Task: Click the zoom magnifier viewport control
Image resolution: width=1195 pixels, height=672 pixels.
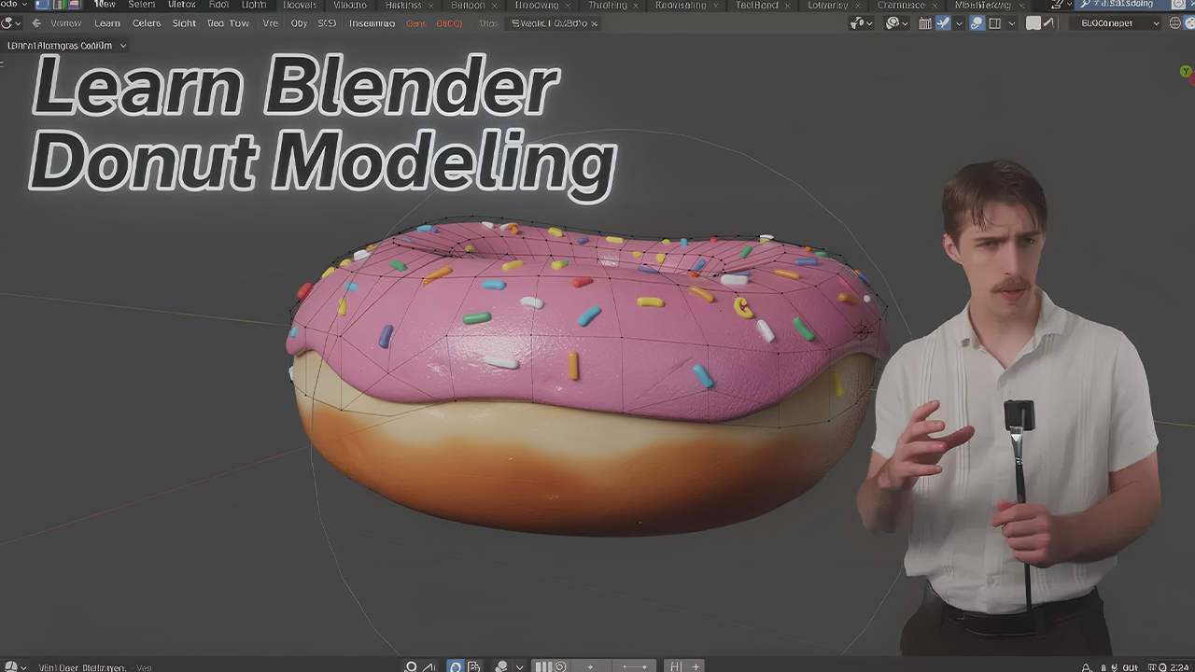Action: click(x=411, y=665)
